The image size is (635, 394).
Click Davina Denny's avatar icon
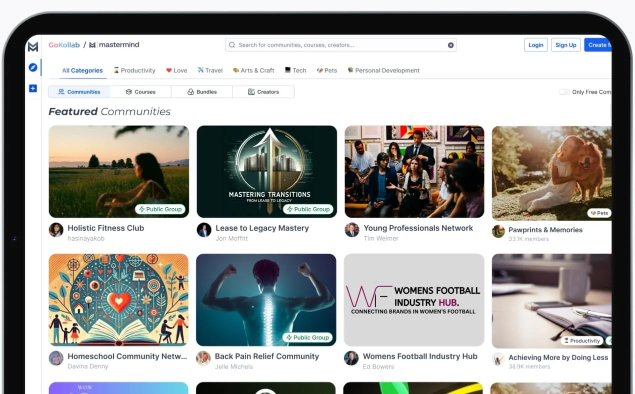coord(56,359)
